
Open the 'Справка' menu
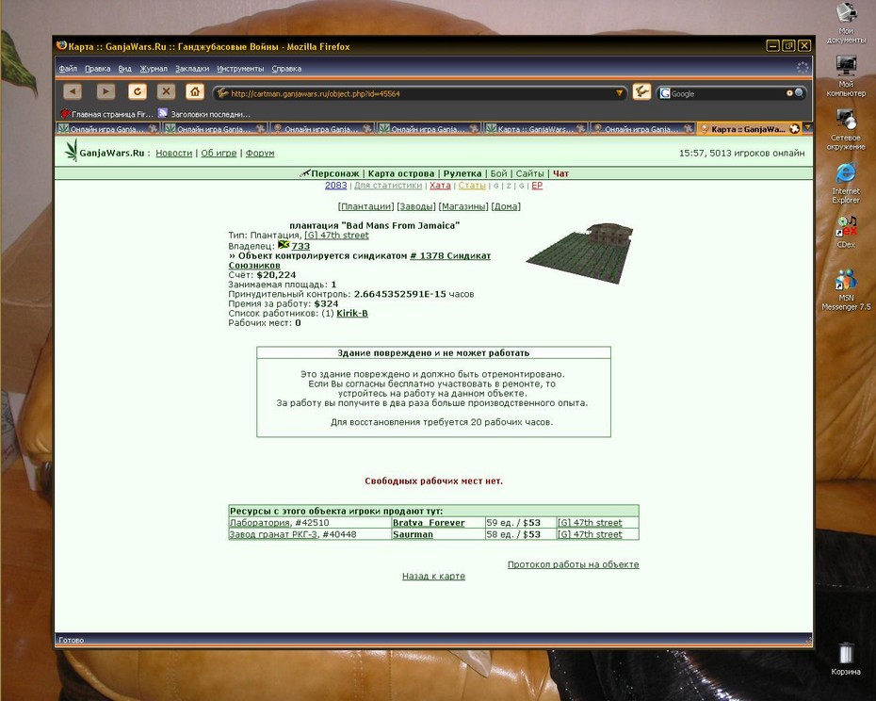pos(286,69)
